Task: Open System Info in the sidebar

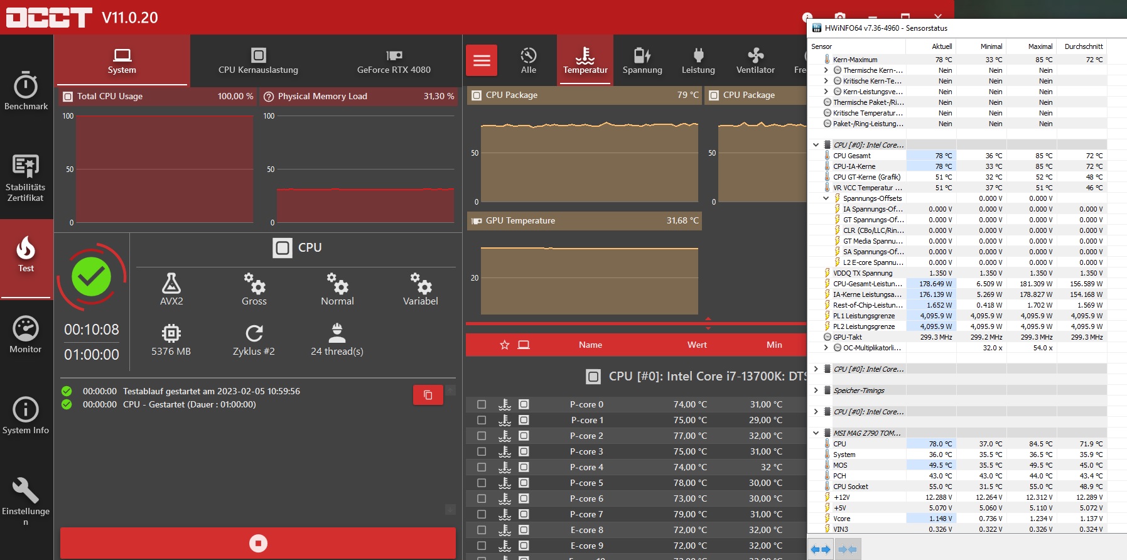Action: click(x=26, y=416)
